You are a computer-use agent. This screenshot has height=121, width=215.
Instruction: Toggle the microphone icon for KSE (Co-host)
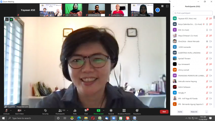pos(207,30)
